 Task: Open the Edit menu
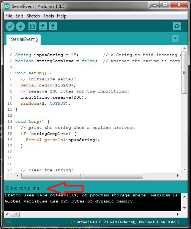pos(19,16)
